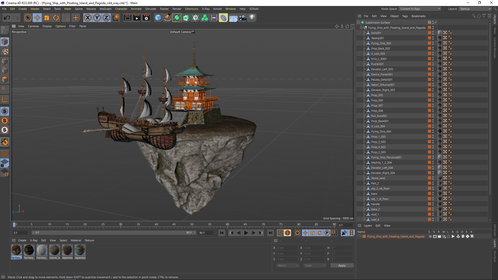This screenshot has height=280, width=498.
Task: Collapse the Flying_Ship_with_Floating_Island_and_Pagoda null
Action: (x=361, y=27)
